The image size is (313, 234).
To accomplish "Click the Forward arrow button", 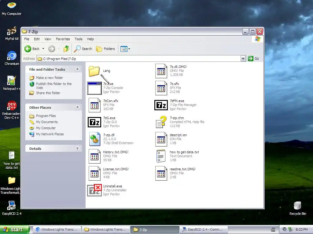I will click(52, 49).
